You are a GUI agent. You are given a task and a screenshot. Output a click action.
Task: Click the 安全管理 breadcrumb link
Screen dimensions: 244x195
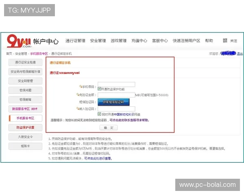point(21,54)
